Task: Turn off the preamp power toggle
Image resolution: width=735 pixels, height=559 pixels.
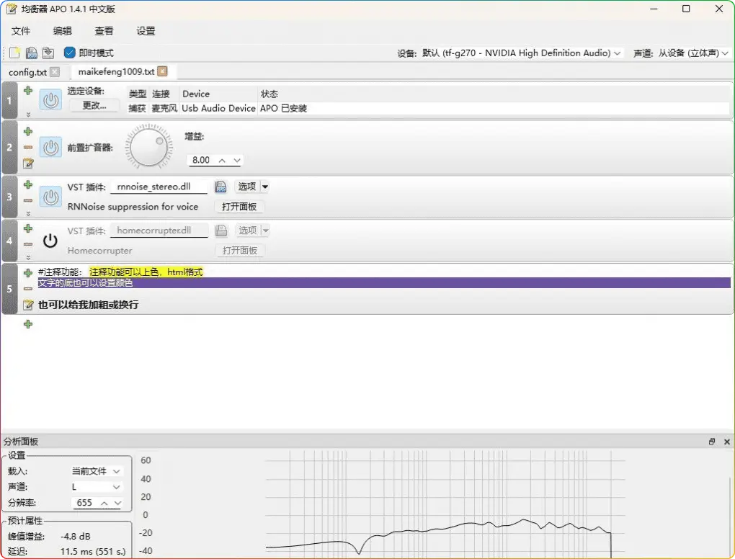Action: 50,148
